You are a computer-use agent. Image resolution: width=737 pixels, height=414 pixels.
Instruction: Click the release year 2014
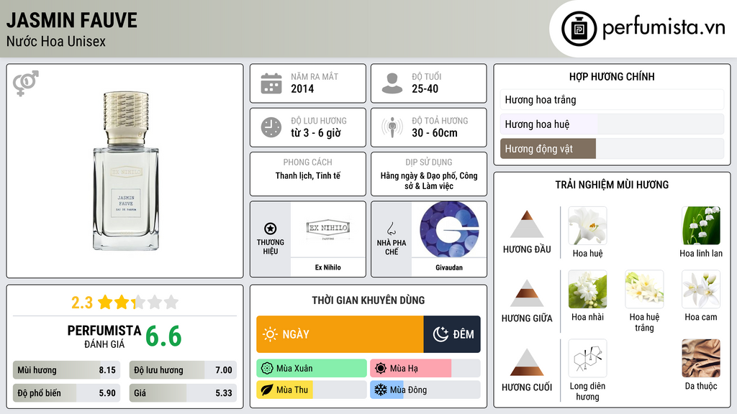click(x=302, y=88)
